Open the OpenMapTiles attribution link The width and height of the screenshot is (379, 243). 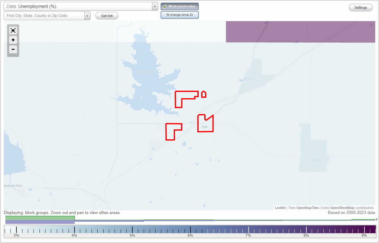point(308,208)
